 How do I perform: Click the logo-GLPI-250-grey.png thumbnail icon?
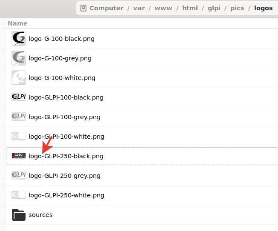(x=19, y=175)
